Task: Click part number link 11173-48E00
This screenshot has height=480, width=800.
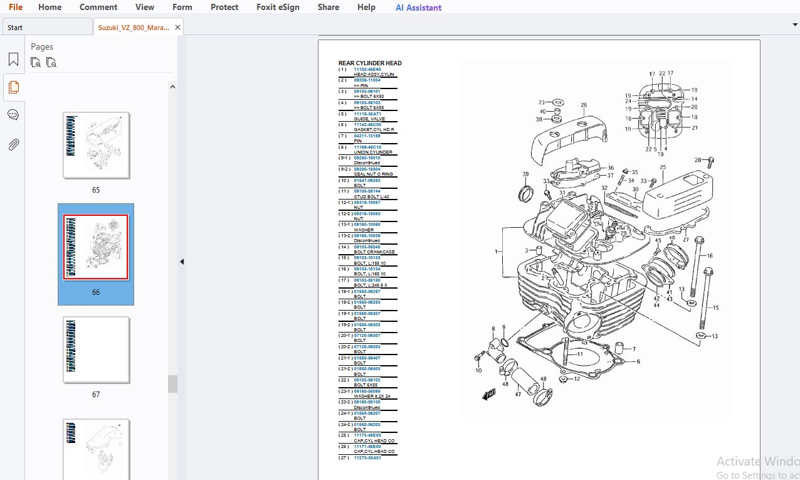Action: click(x=367, y=435)
